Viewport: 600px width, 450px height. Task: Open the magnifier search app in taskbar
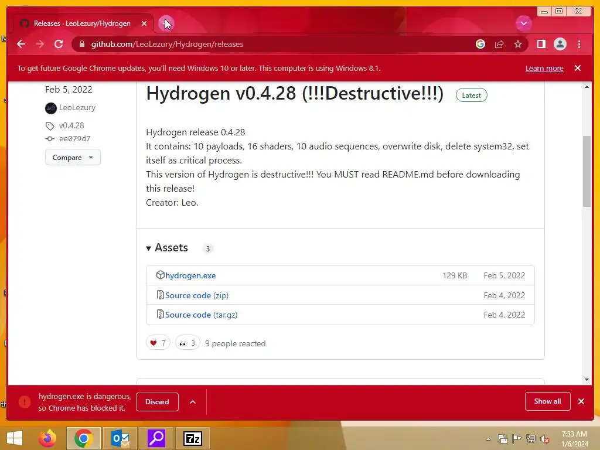156,438
